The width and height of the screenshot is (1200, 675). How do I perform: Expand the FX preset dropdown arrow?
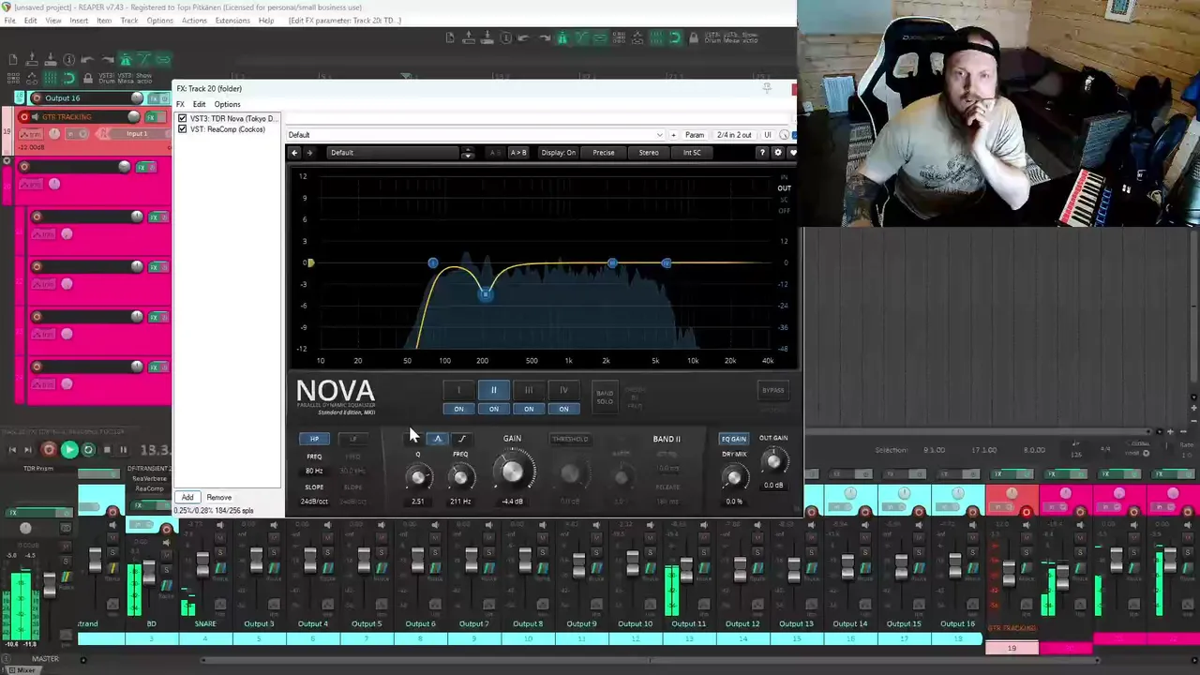(x=659, y=135)
